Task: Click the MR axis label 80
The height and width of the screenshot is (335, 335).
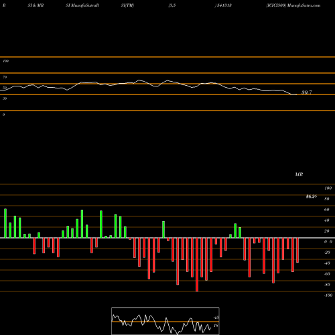Action: click(x=327, y=199)
